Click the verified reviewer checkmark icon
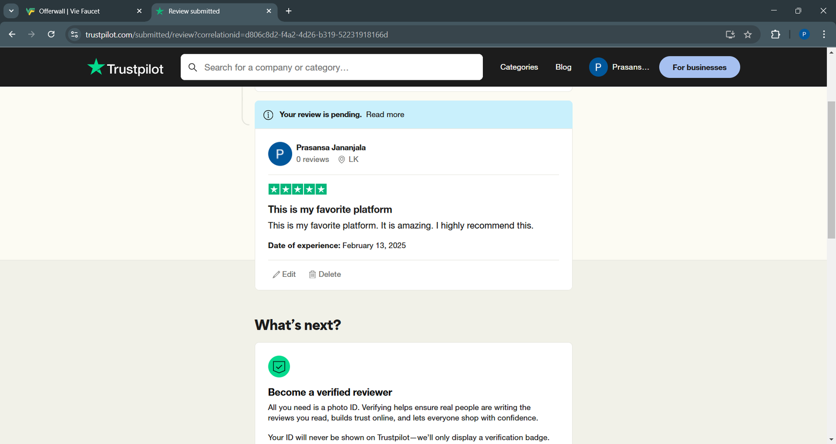836x444 pixels. [x=279, y=366]
